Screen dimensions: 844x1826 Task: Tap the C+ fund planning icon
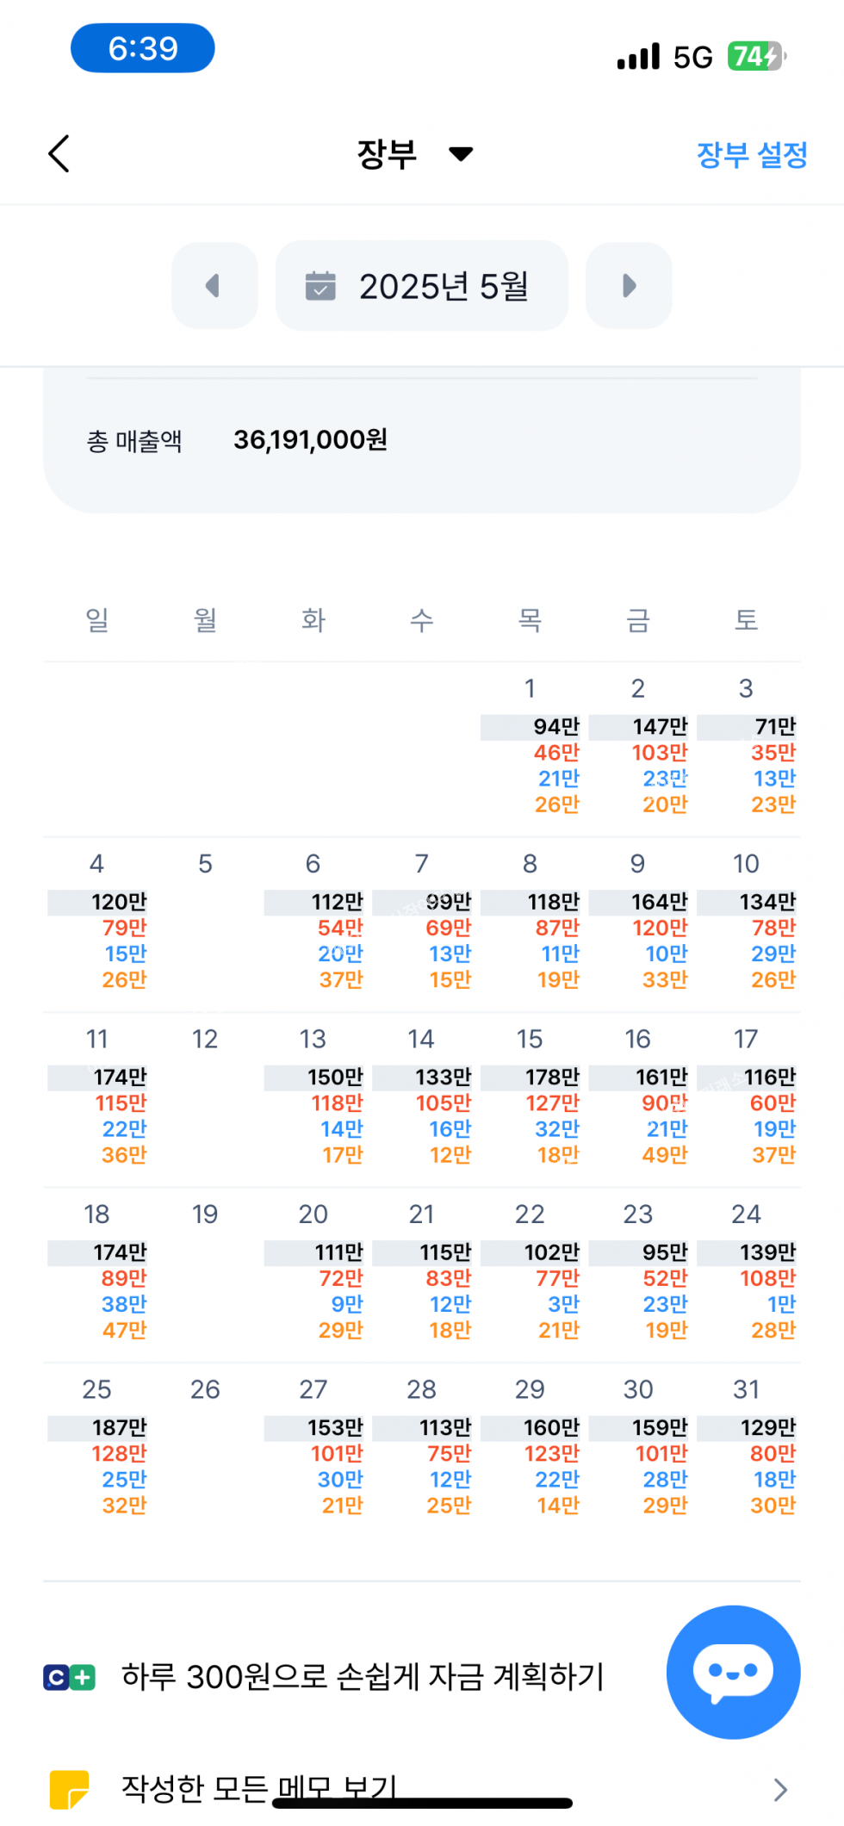(x=69, y=1677)
